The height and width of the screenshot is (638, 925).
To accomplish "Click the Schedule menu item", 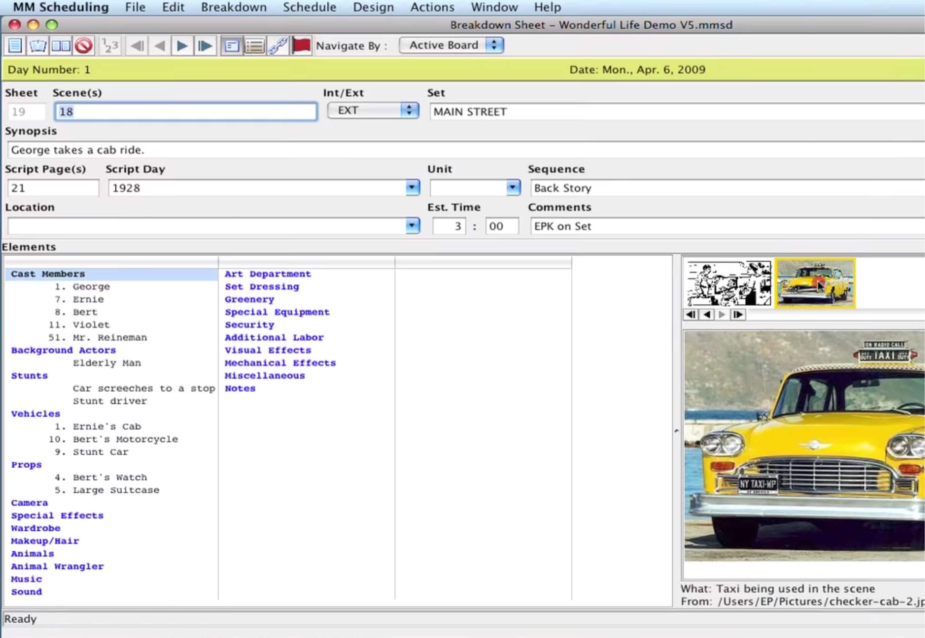I will pos(309,7).
